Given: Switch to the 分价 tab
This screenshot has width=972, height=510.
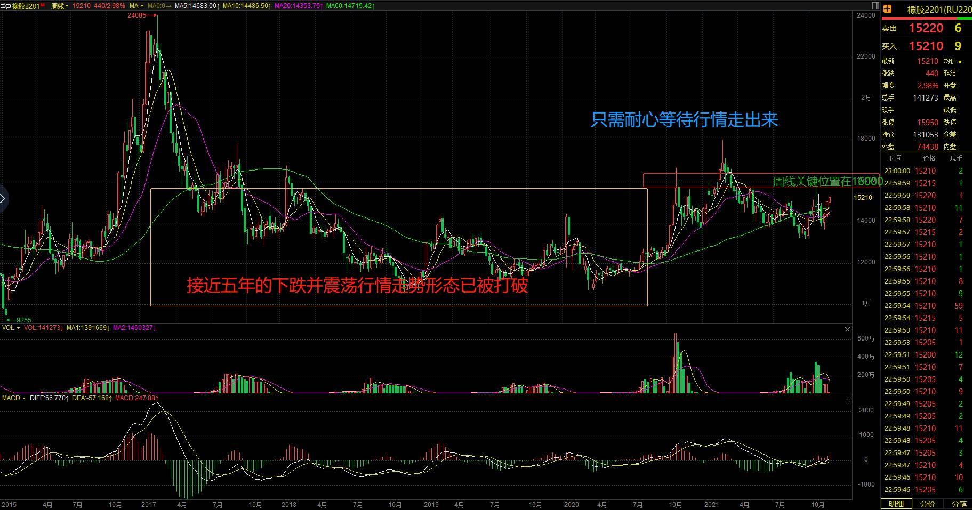Looking at the screenshot, I should 928,504.
